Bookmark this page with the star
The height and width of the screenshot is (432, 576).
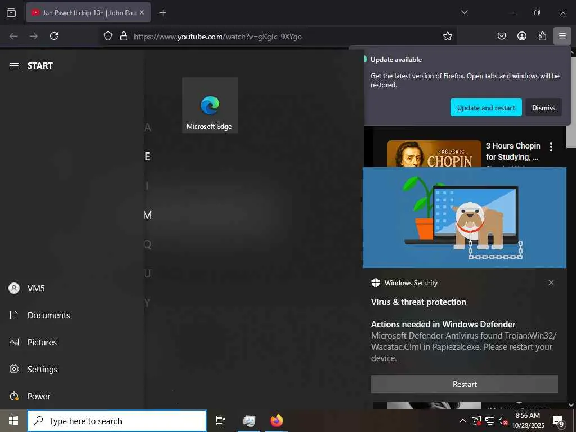[447, 36]
